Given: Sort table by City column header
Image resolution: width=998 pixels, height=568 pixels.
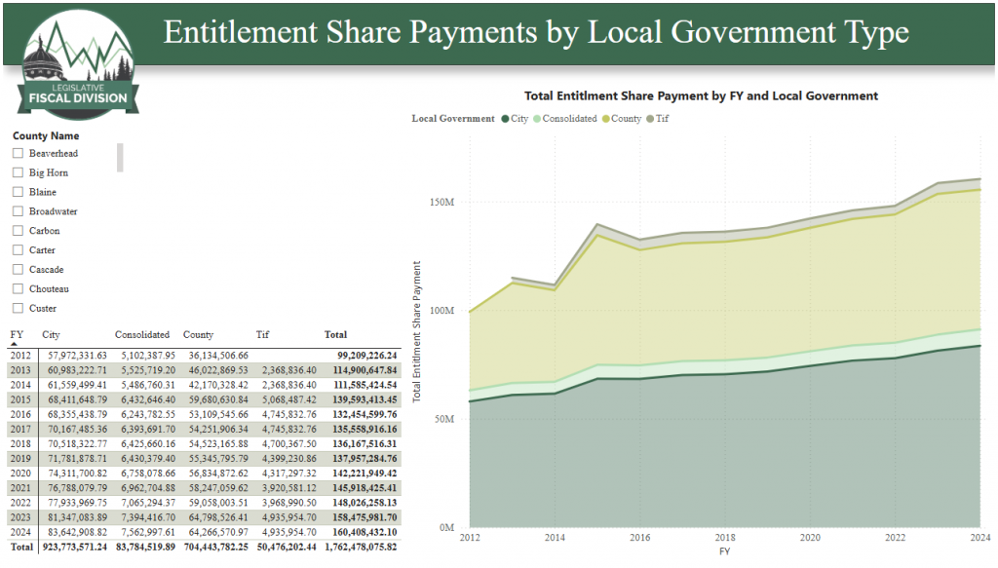Looking at the screenshot, I should (x=51, y=335).
